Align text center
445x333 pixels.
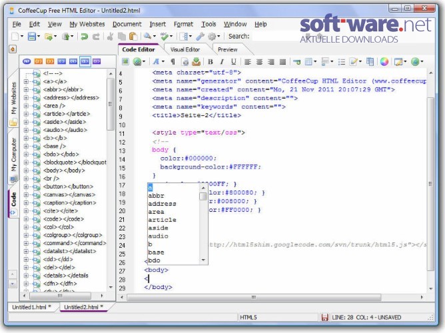click(x=259, y=61)
